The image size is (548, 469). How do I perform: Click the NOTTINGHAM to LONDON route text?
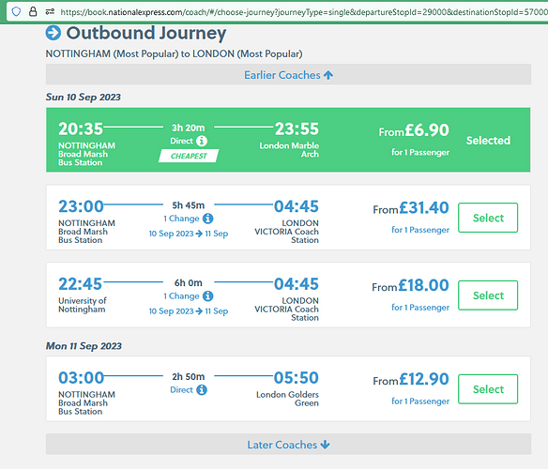(174, 53)
